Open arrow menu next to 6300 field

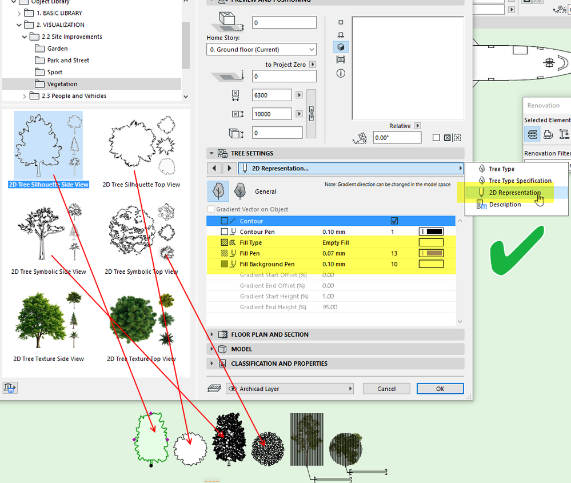point(299,95)
